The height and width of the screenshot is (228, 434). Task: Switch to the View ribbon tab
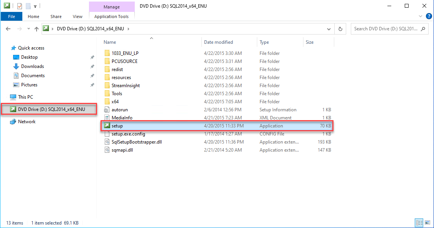77,17
